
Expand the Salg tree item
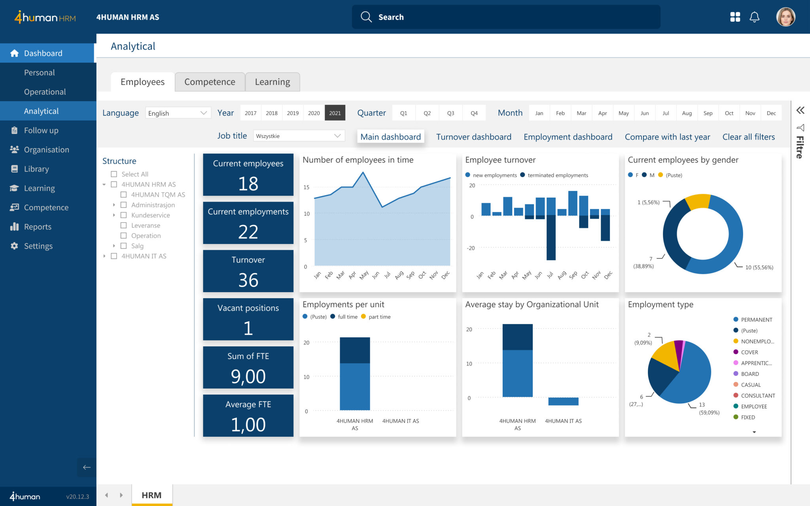coord(115,245)
